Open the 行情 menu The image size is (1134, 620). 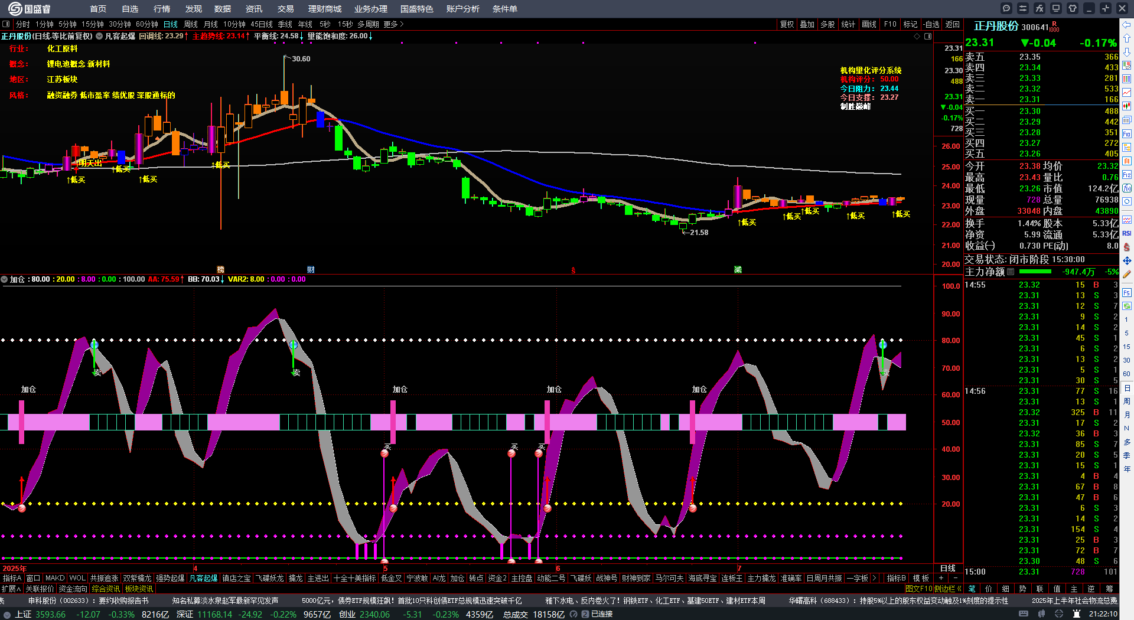162,9
